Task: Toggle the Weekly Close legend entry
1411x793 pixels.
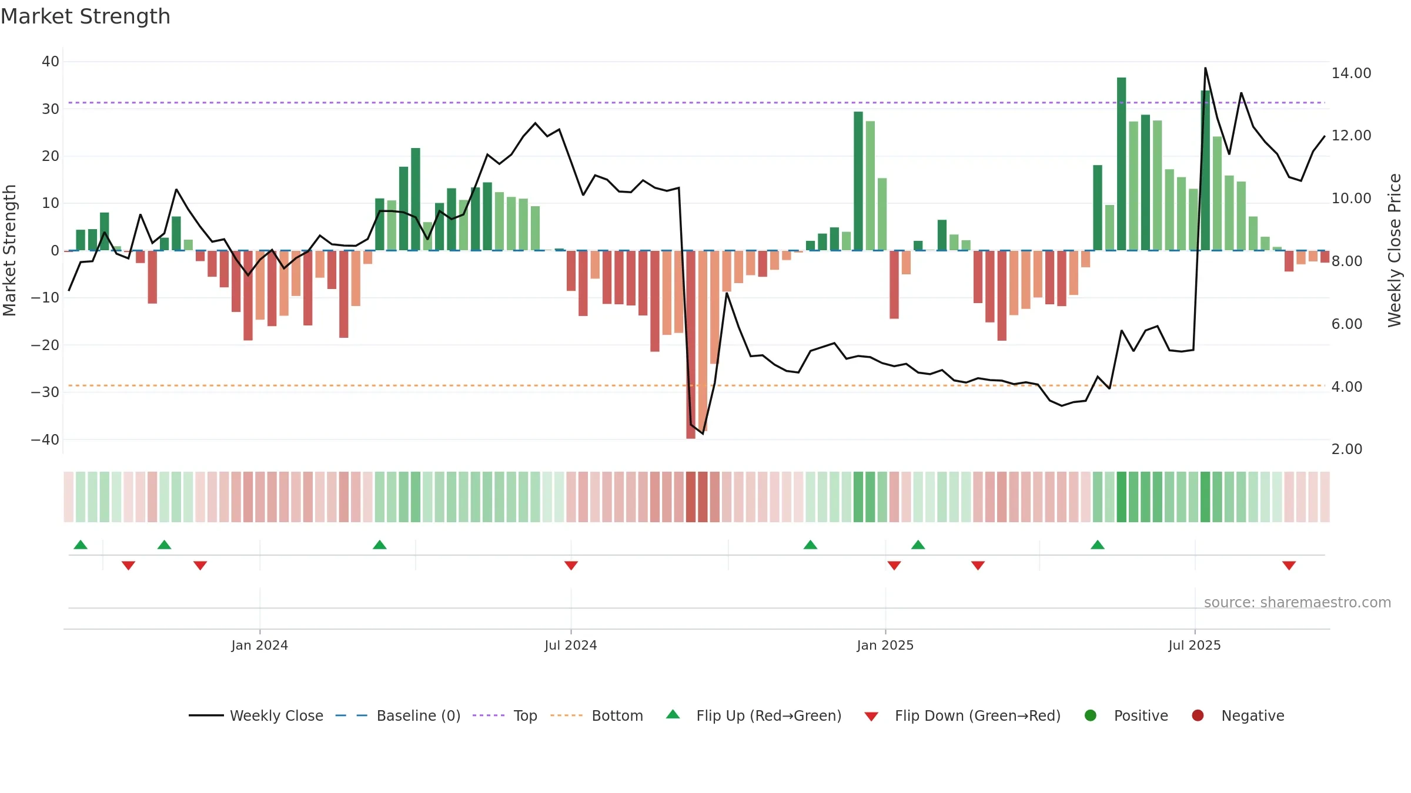Action: [256, 715]
